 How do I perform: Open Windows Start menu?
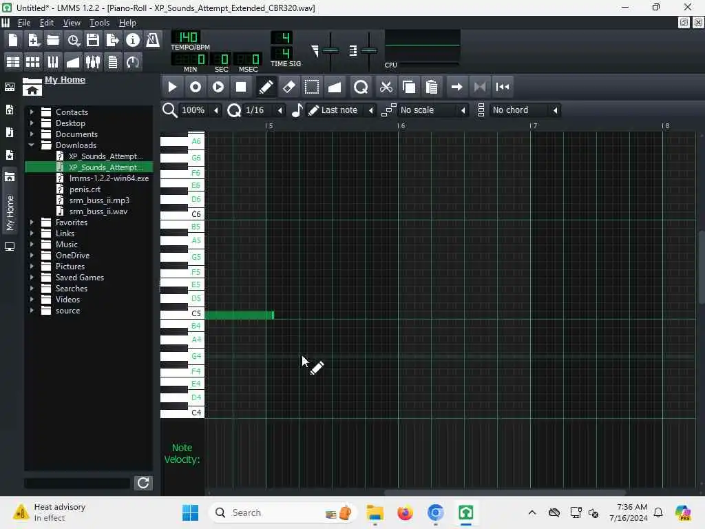click(x=190, y=512)
